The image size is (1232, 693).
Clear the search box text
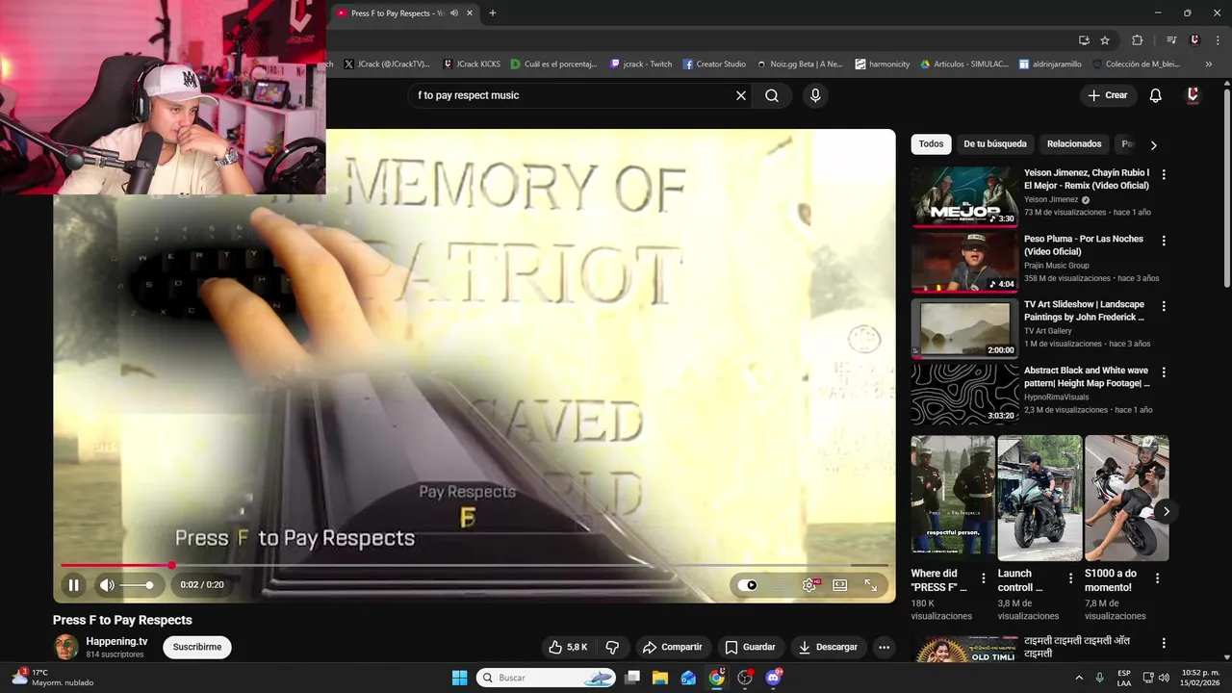(x=741, y=95)
